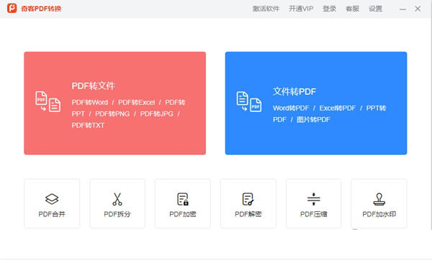Screen dimensions: 432x260
Task: Minimize the 奇客PDF转换 window
Action: coord(402,9)
